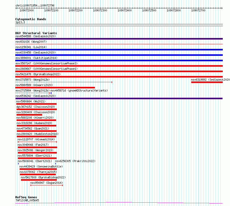Click ruler position label 109072100
This screenshot has width=230, height=206.
pyautogui.click(x=51, y=11)
